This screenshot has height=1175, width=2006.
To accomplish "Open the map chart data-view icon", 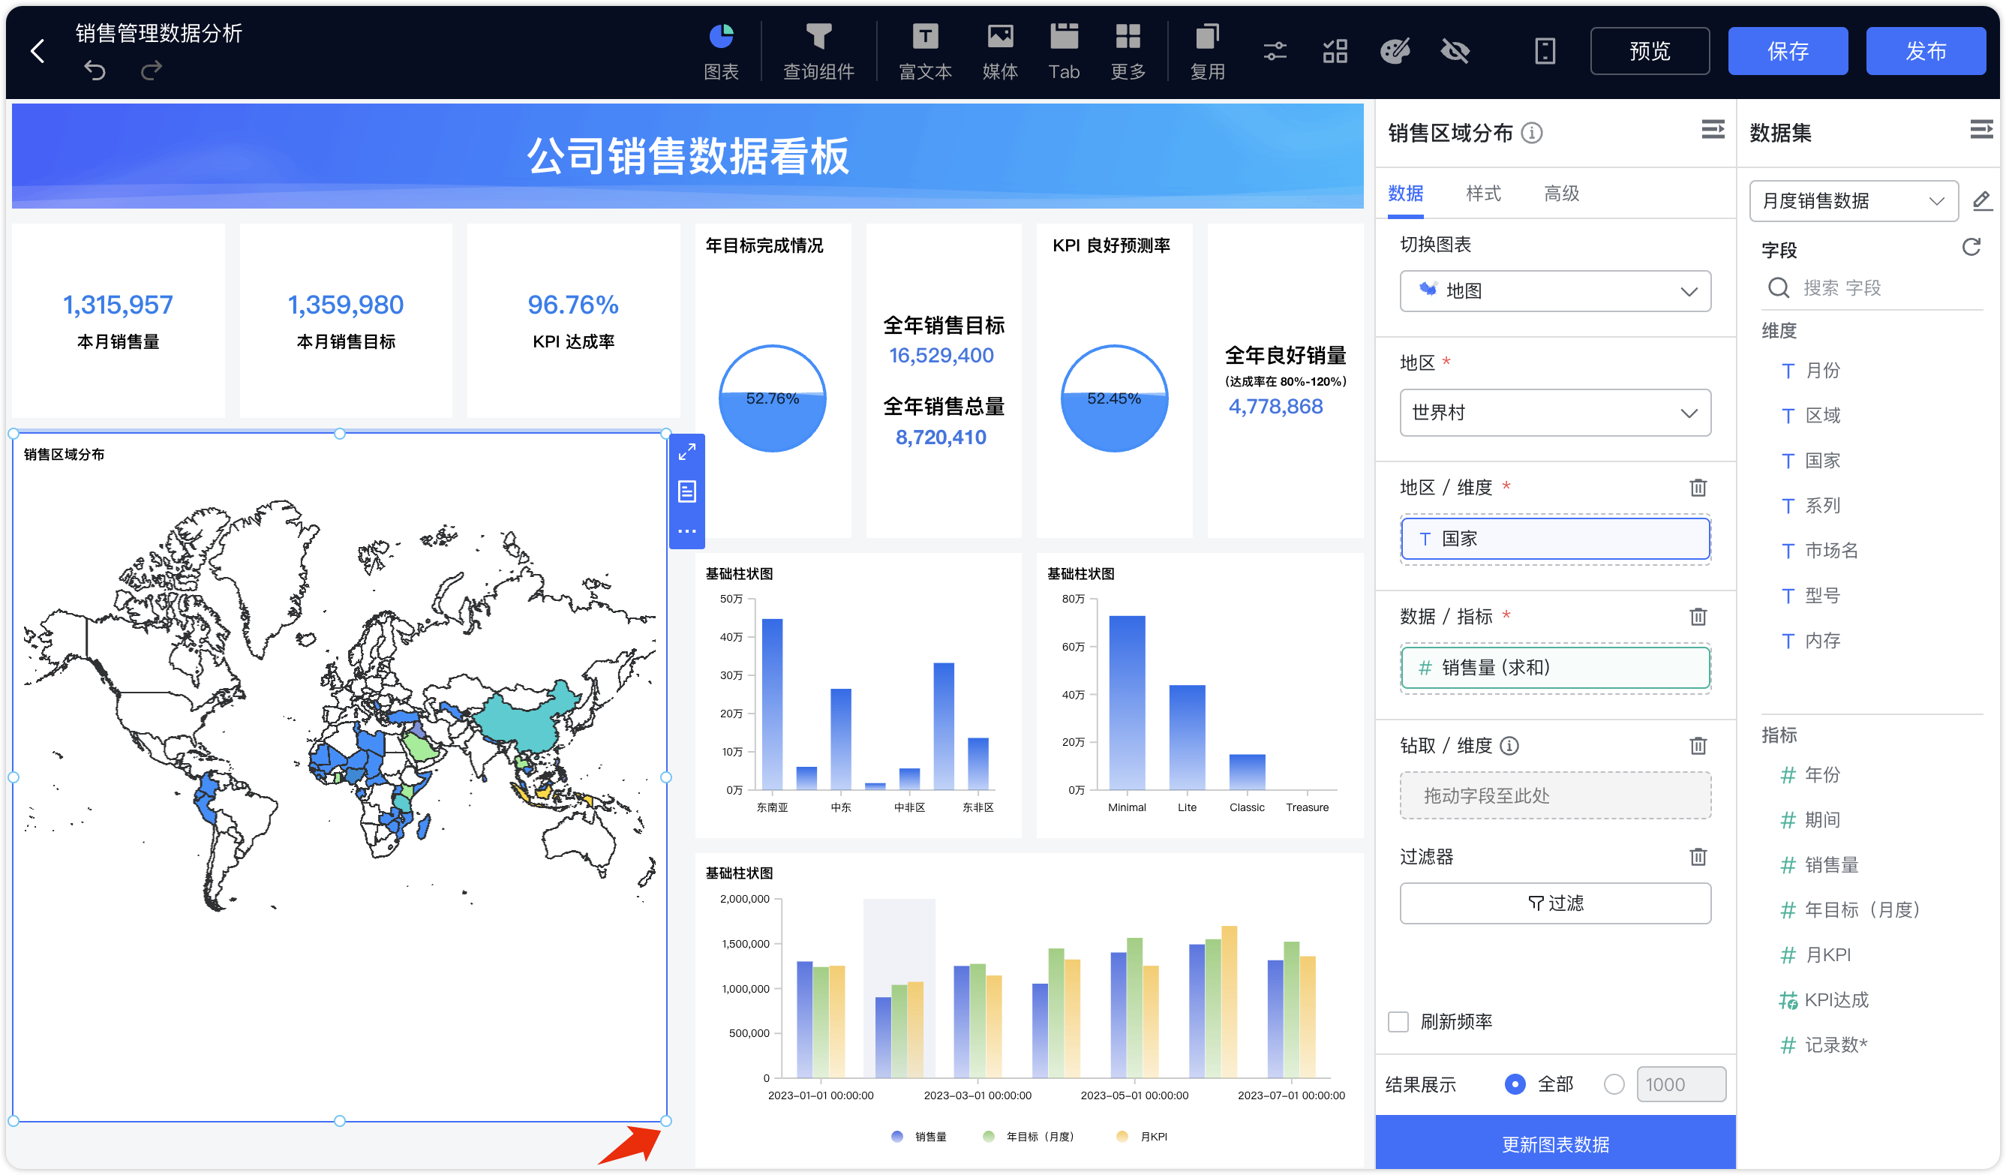I will coord(687,491).
